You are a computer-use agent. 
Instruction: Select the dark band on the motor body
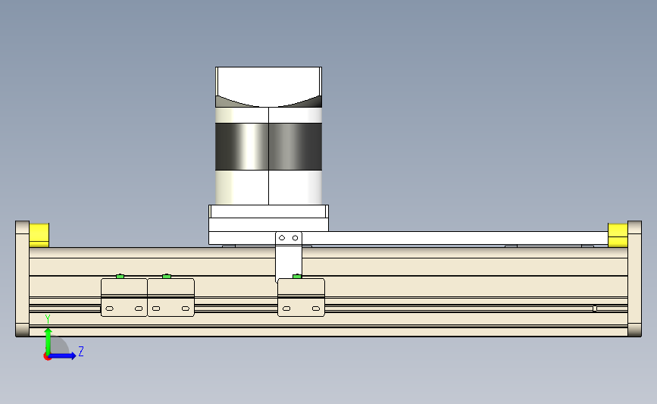268,146
